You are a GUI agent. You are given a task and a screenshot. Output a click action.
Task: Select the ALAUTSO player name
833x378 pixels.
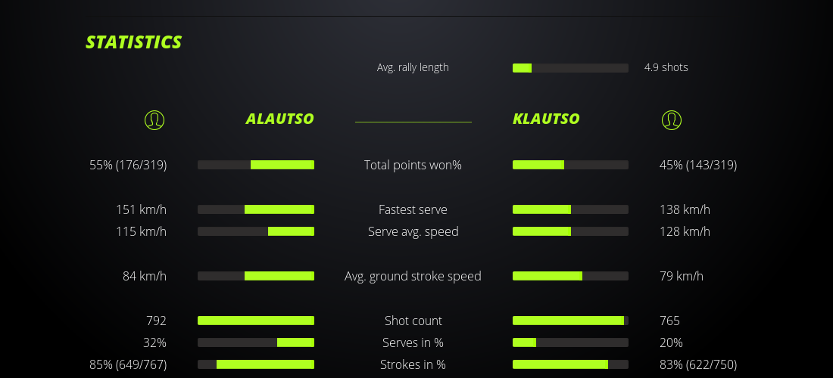click(279, 119)
